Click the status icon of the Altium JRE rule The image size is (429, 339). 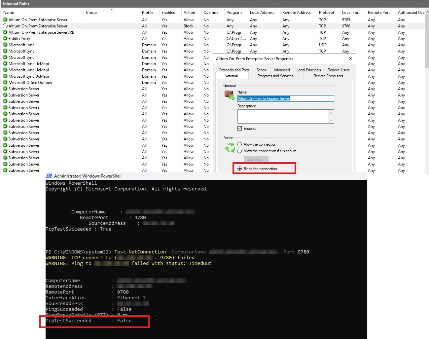point(5,32)
